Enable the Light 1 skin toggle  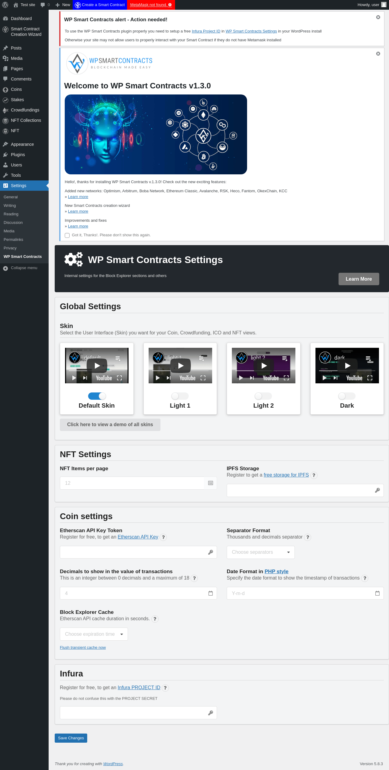[180, 396]
